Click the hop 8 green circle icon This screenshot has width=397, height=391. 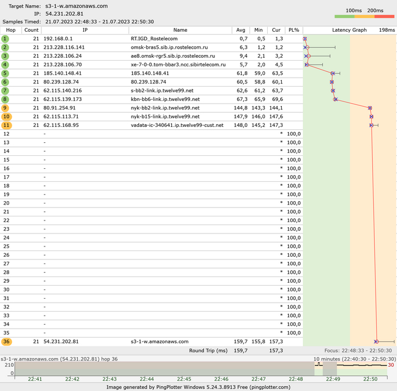pos(5,99)
